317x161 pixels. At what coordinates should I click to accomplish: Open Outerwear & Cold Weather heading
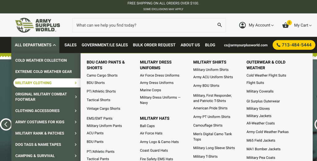click(266, 65)
